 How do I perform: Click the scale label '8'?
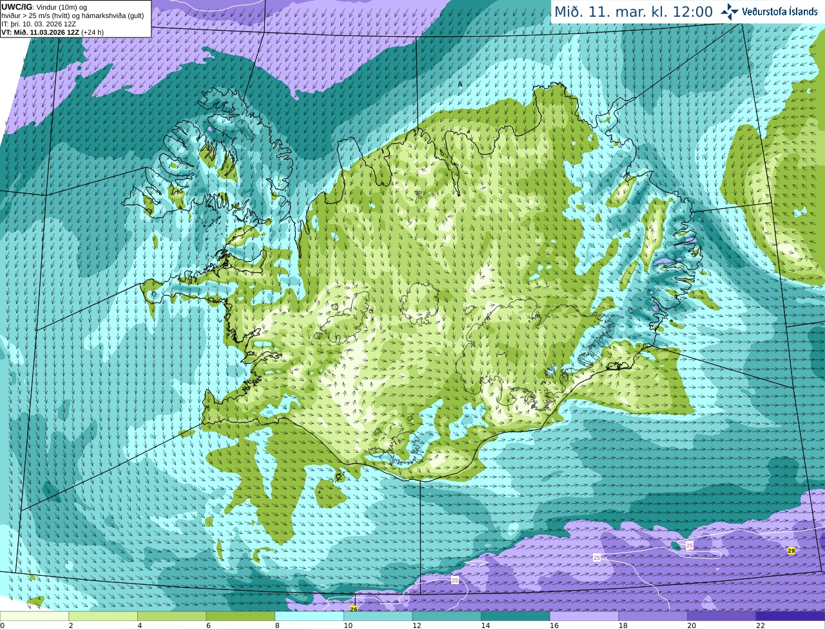point(277,625)
